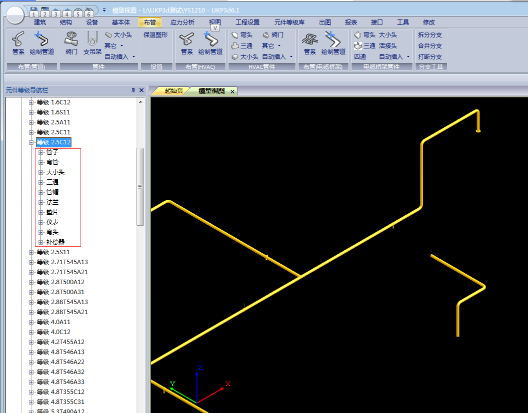Screen dimensions: 528x413
Task: Toggle the pin on 元件等级导航栏 panel
Action: (x=133, y=90)
